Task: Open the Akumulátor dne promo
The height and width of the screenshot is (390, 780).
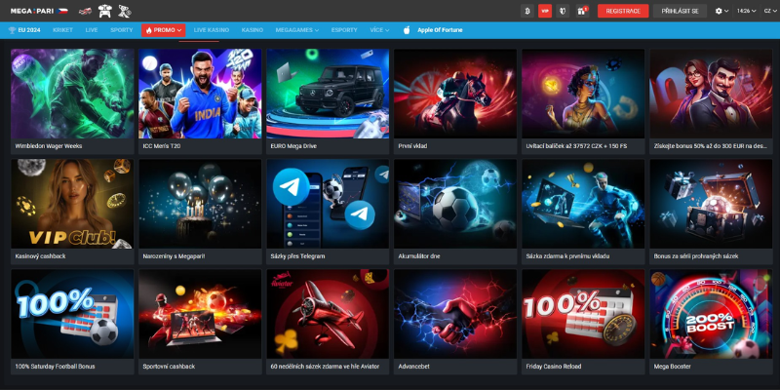Action: (455, 212)
